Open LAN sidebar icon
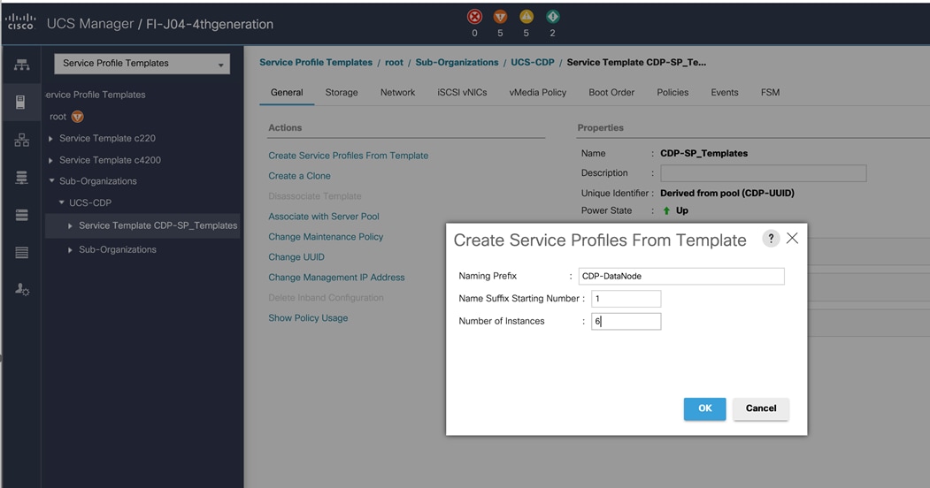Viewport: 930px width, 488px height. pyautogui.click(x=22, y=140)
